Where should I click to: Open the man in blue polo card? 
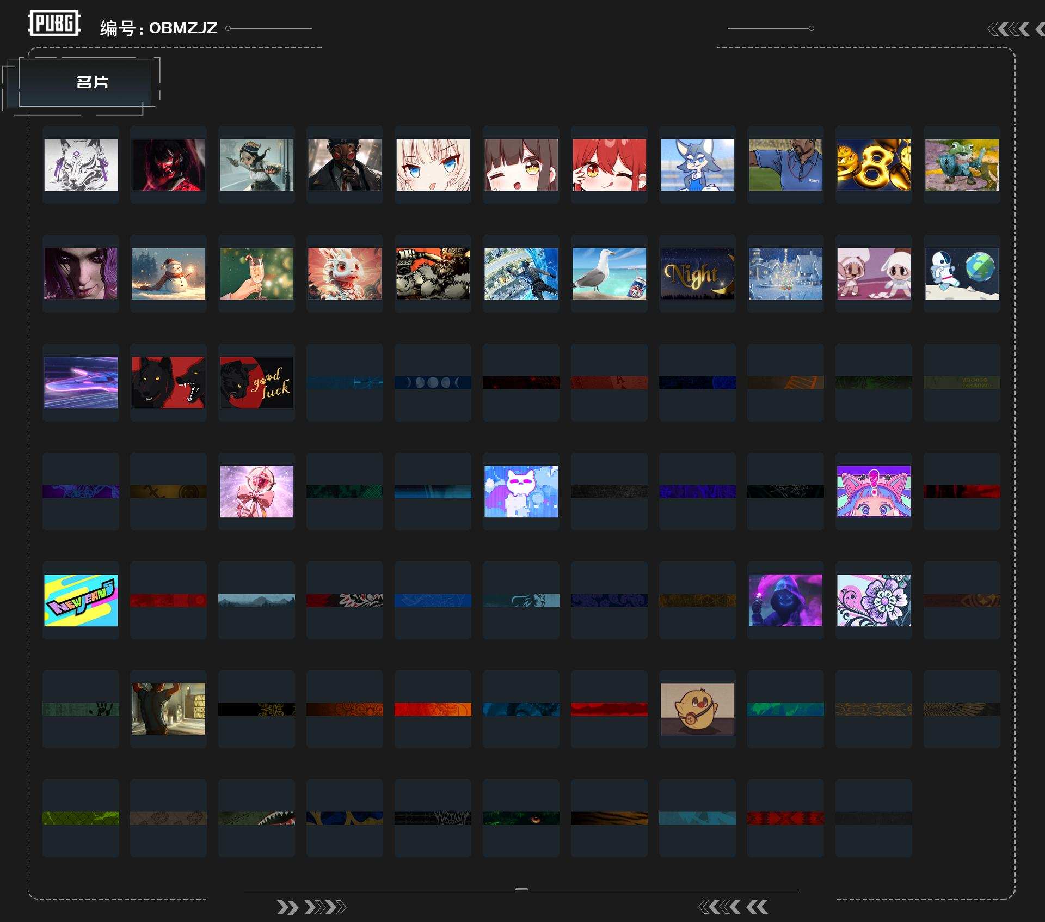coord(786,164)
